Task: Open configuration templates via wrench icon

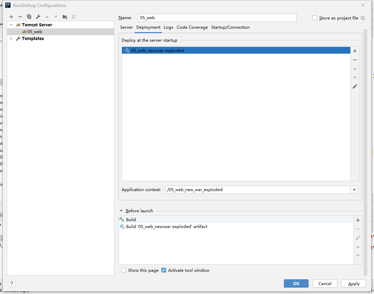Action: coord(38,16)
